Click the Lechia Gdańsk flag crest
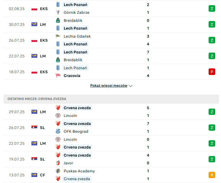Image resolution: width=221 pixels, height=183 pixels. click(x=58, y=36)
